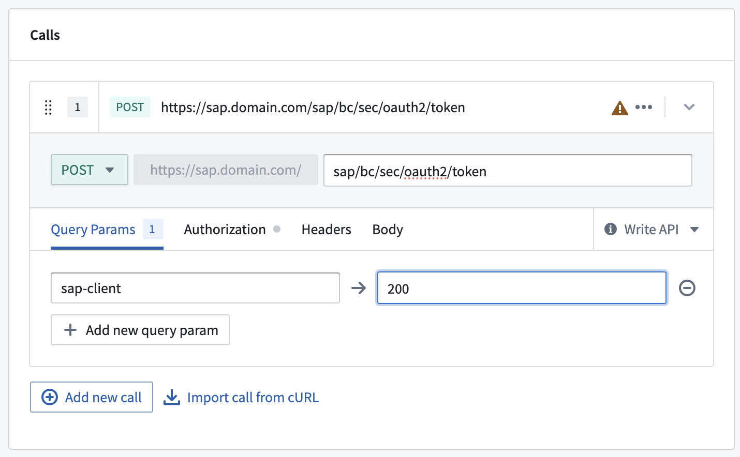
Task: Open the Authorization tab
Action: [x=232, y=230]
